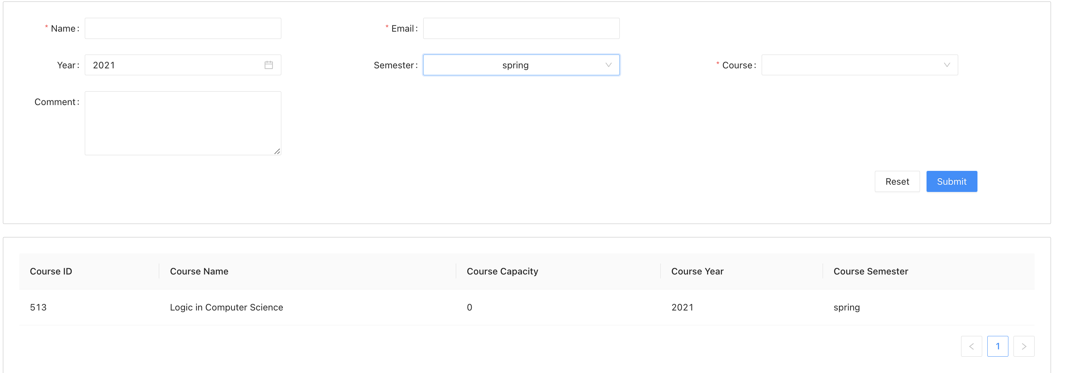This screenshot has width=1075, height=373.
Task: Click the previous page arrow
Action: click(x=972, y=346)
